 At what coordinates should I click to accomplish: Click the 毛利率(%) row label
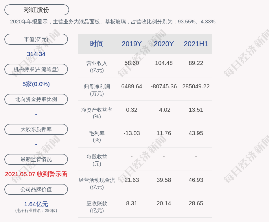point(97,137)
